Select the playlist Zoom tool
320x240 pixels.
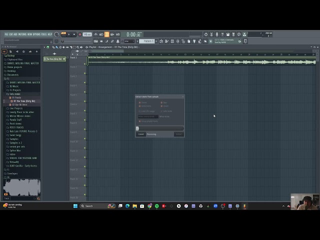point(78,47)
